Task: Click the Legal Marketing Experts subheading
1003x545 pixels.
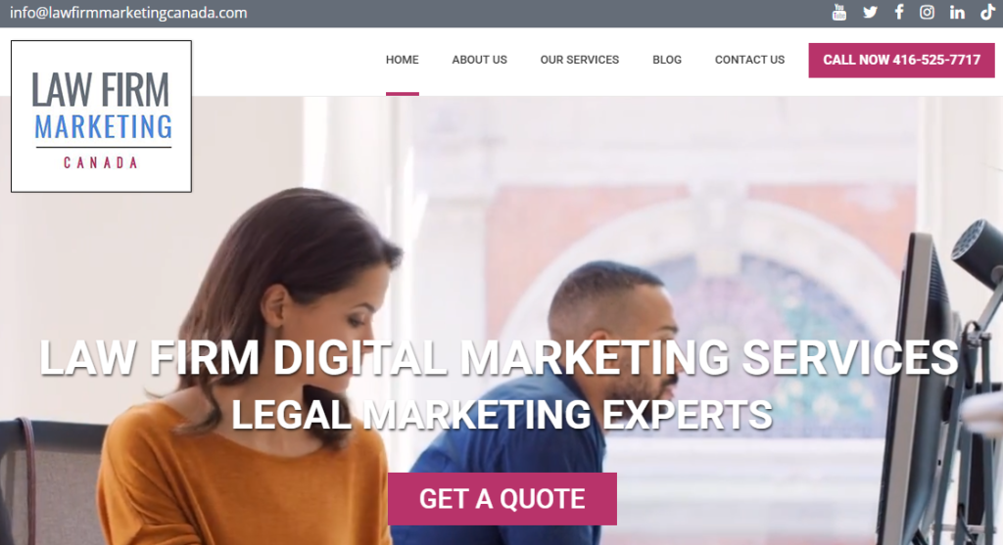Action: click(x=501, y=415)
